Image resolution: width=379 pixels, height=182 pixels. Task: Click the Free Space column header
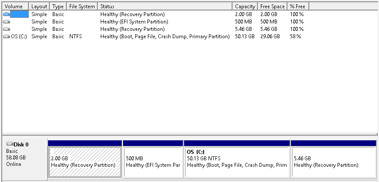pyautogui.click(x=273, y=6)
